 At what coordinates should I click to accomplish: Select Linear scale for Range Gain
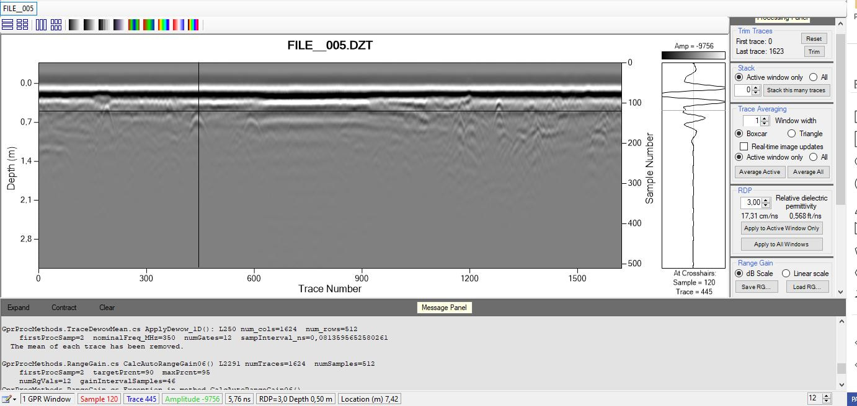(786, 274)
